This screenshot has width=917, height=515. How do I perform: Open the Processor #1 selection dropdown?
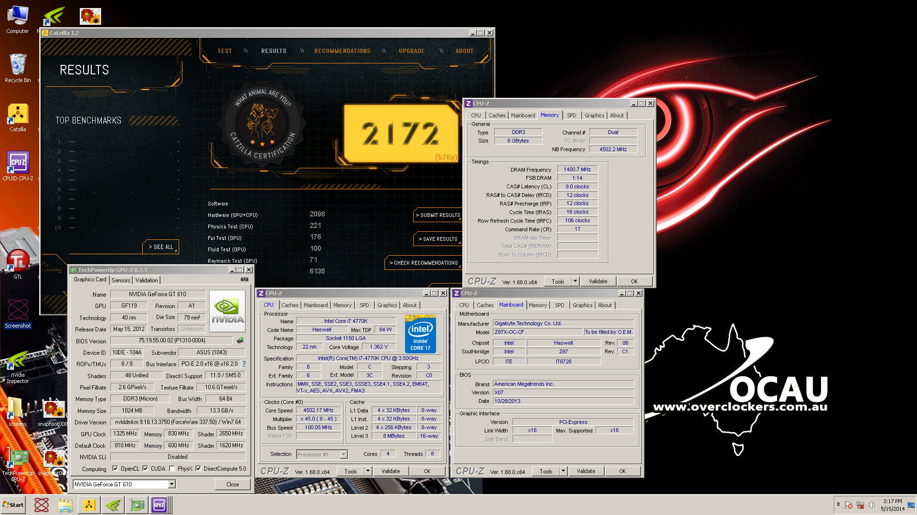point(322,454)
